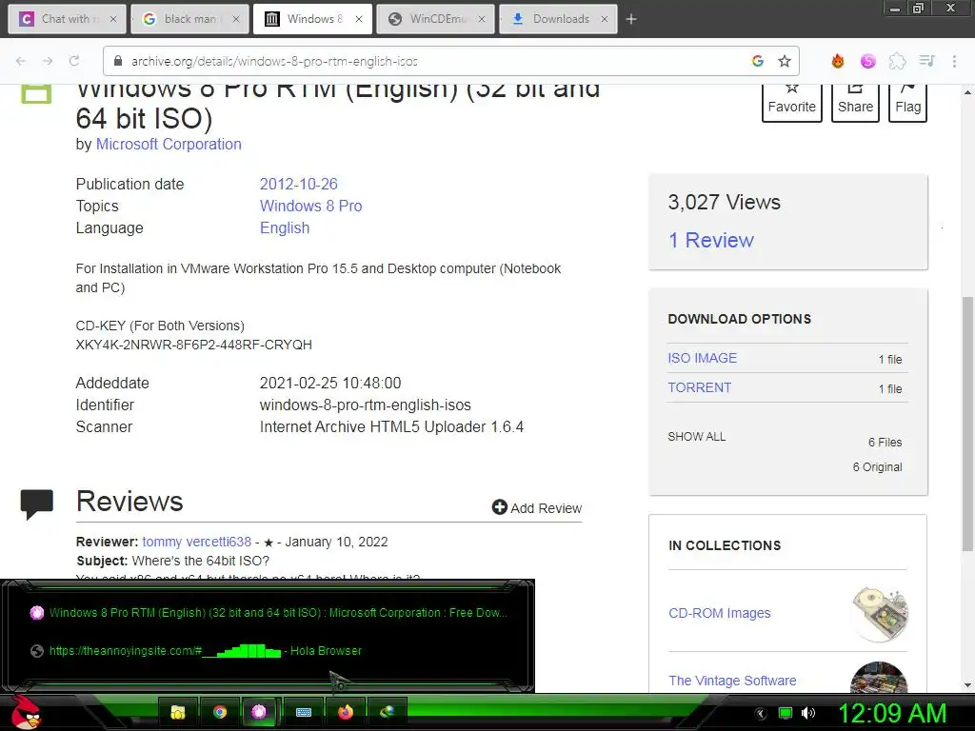The image size is (975, 731).
Task: Jump to the 1 Review link
Action: (710, 240)
